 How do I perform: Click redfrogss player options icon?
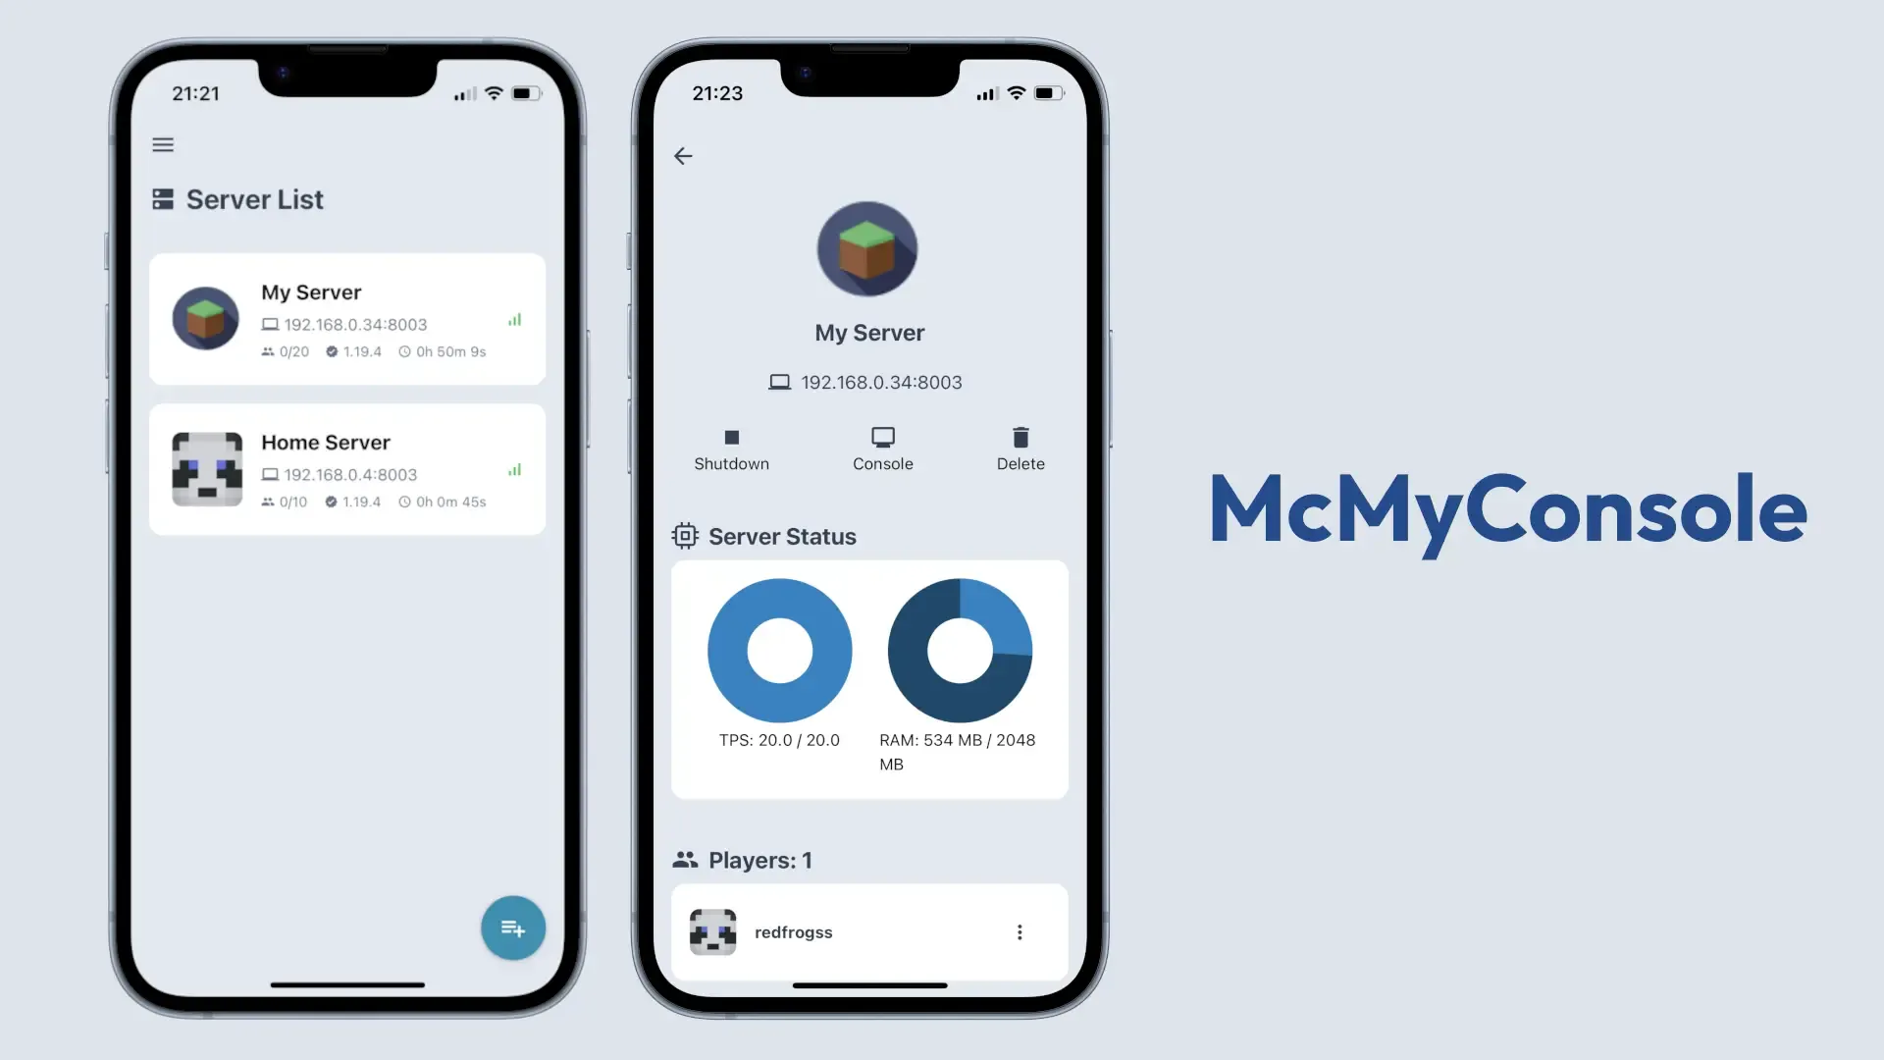point(1020,931)
